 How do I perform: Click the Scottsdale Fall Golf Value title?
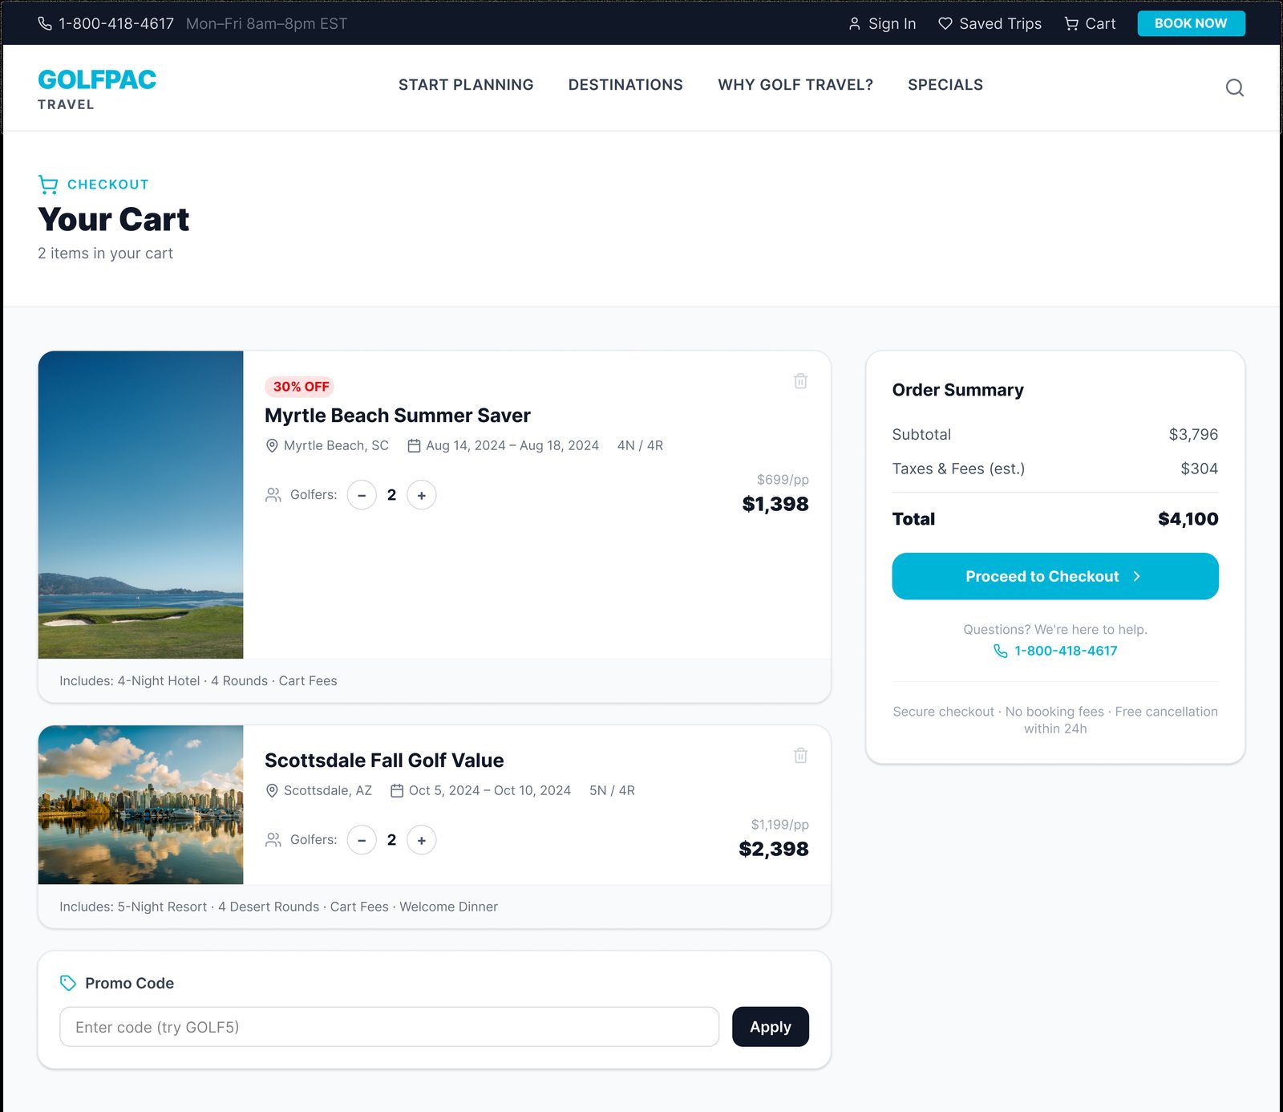pos(384,761)
